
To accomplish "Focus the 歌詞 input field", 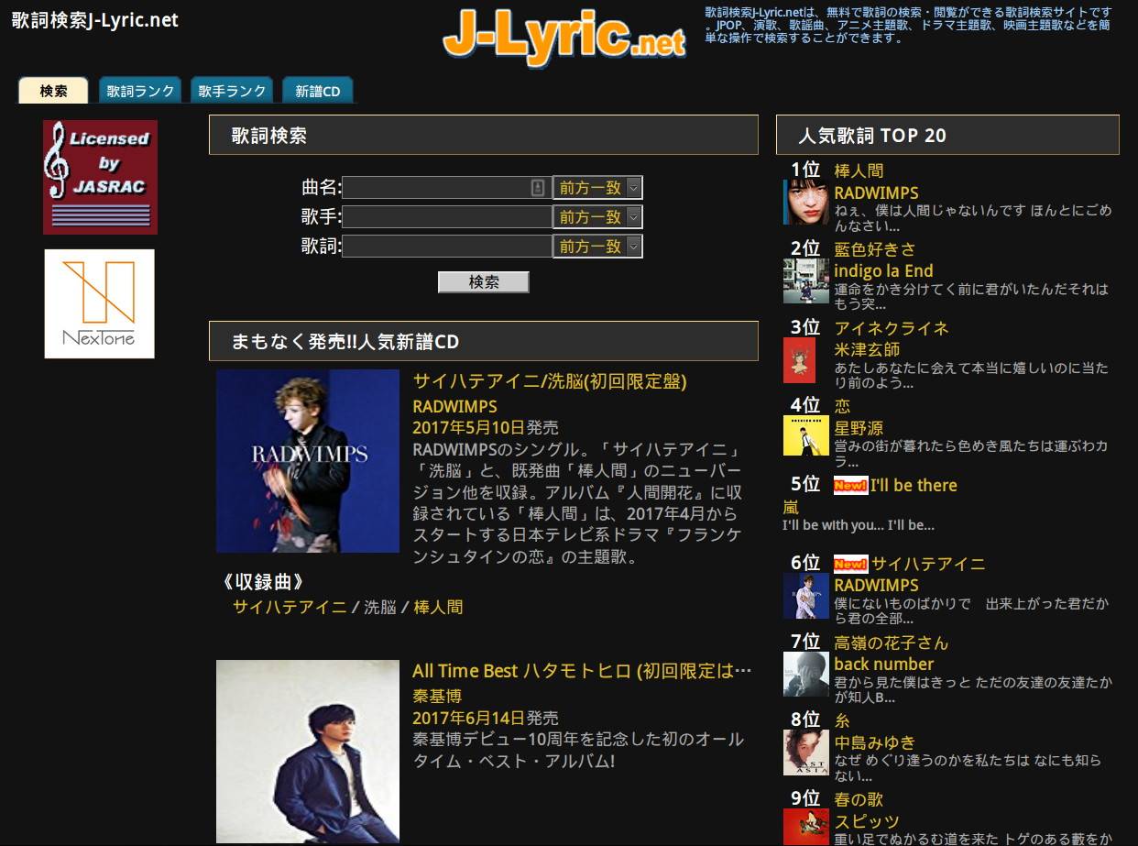I will pos(447,247).
